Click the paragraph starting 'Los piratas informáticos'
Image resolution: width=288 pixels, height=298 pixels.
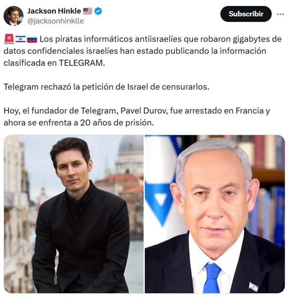142,51
